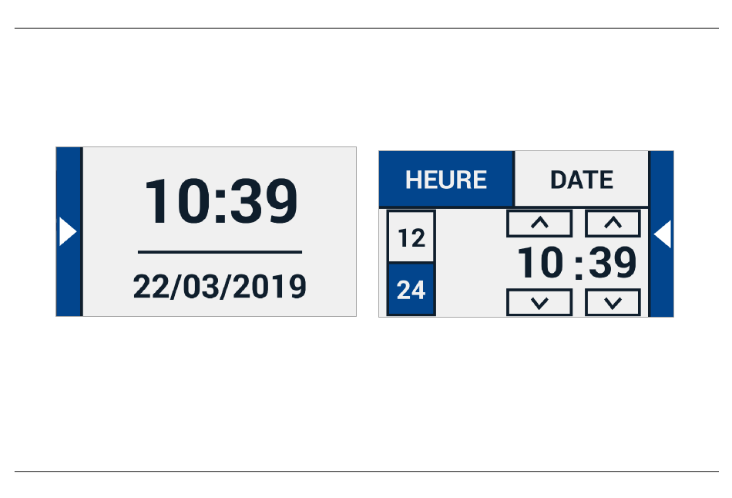Click the 22/03/2019 date display
Image resolution: width=732 pixels, height=498 pixels.
[220, 286]
